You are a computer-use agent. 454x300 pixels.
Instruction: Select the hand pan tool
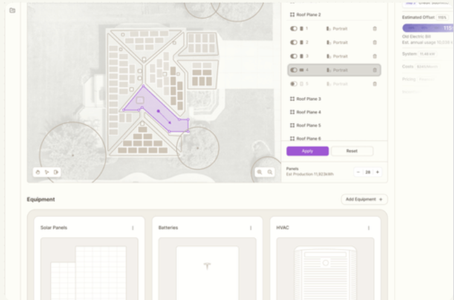click(x=38, y=172)
